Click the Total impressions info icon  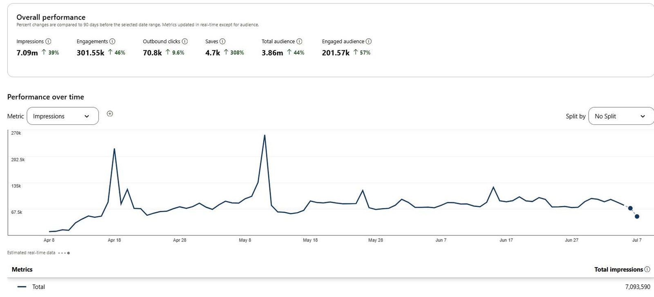coord(647,269)
